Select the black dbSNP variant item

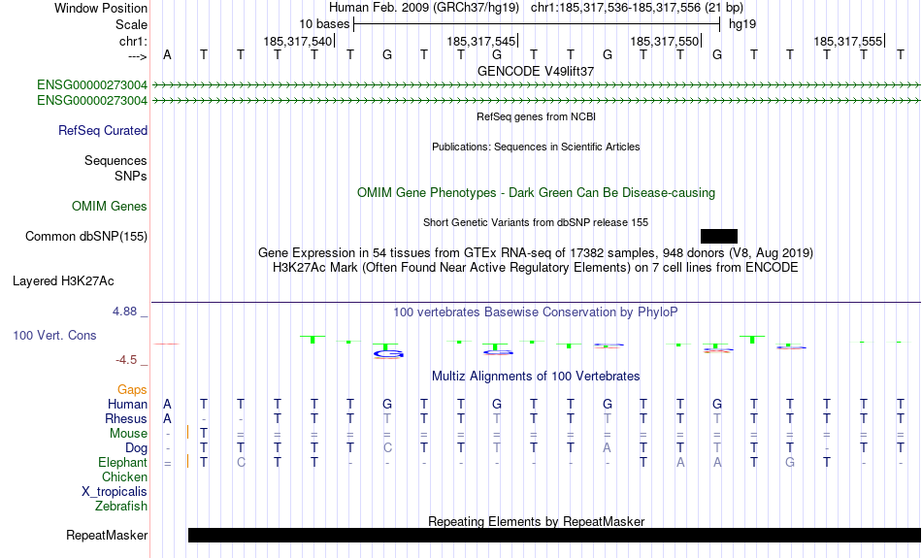coord(719,237)
